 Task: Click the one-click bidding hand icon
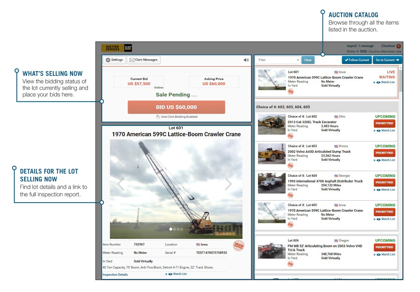coord(158,116)
